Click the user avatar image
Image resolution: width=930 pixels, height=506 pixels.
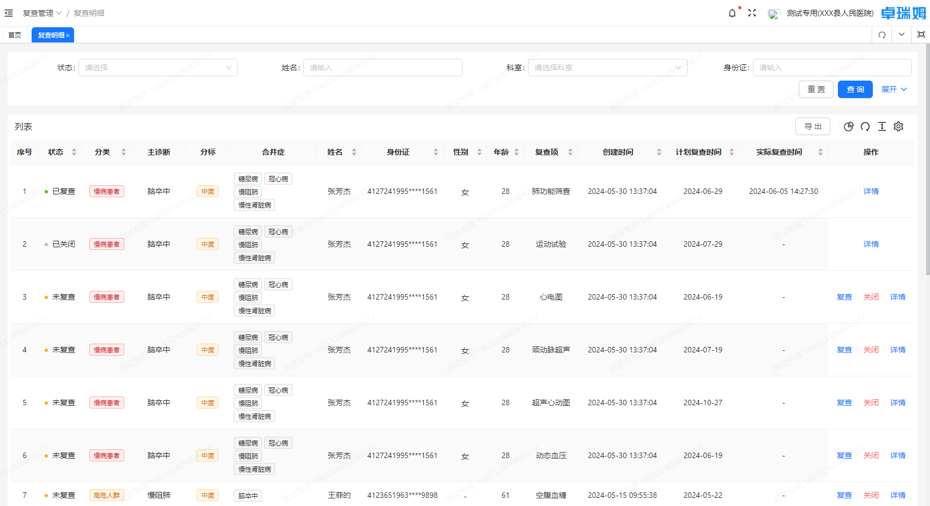pyautogui.click(x=774, y=14)
